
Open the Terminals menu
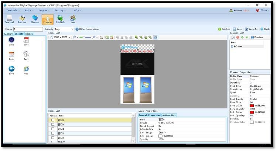click(13, 11)
